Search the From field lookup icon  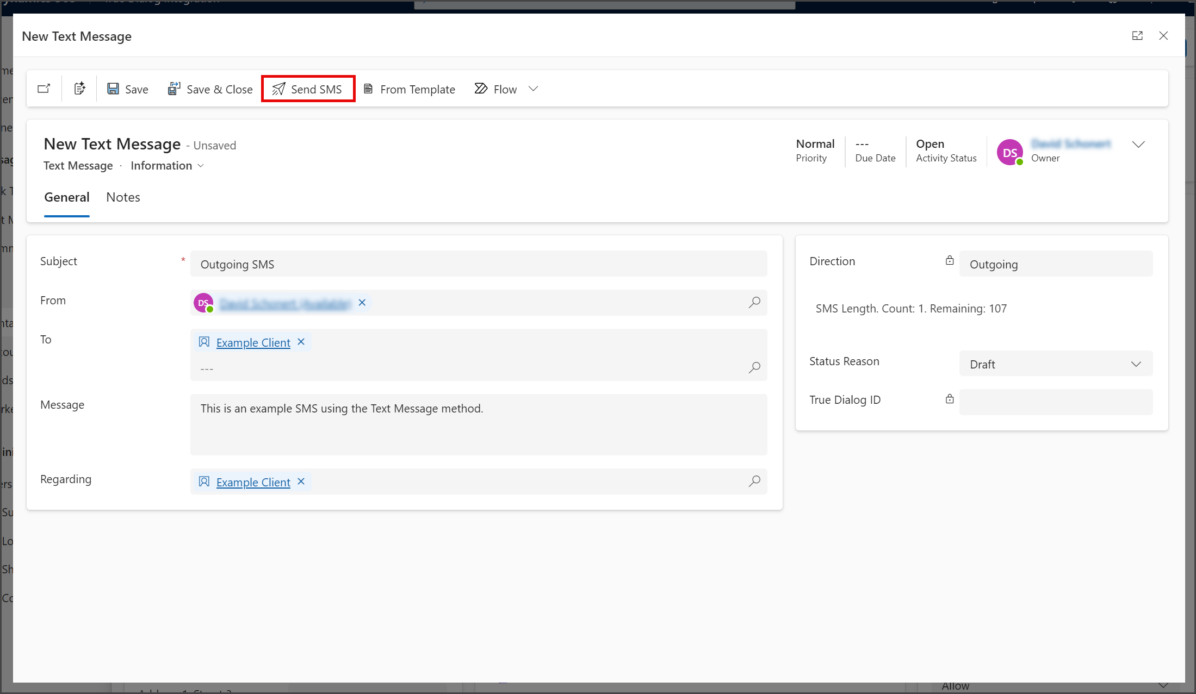754,303
